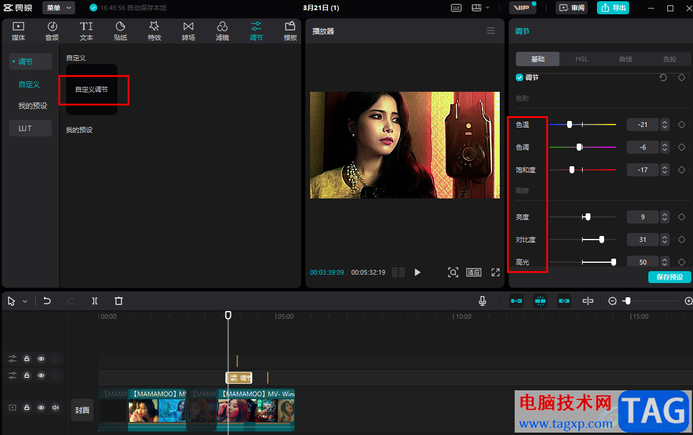Click the microphone record voiceover icon
This screenshot has width=693, height=435.
point(482,301)
